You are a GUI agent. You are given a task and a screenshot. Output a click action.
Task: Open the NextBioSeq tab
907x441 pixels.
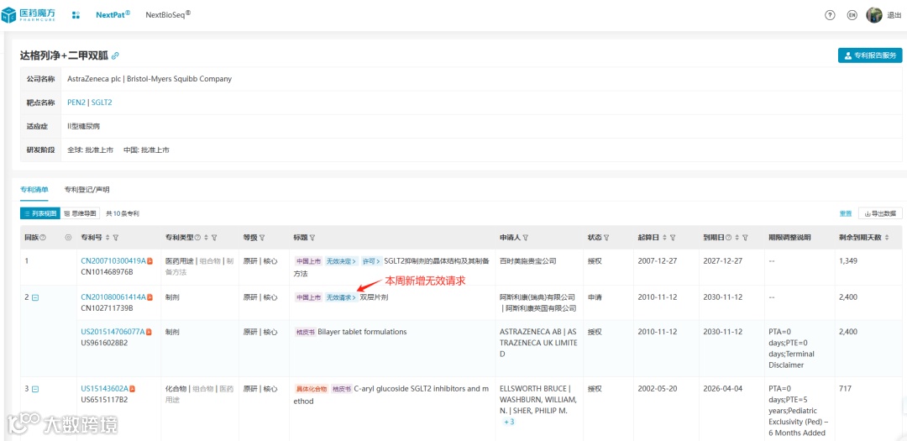[x=168, y=15]
